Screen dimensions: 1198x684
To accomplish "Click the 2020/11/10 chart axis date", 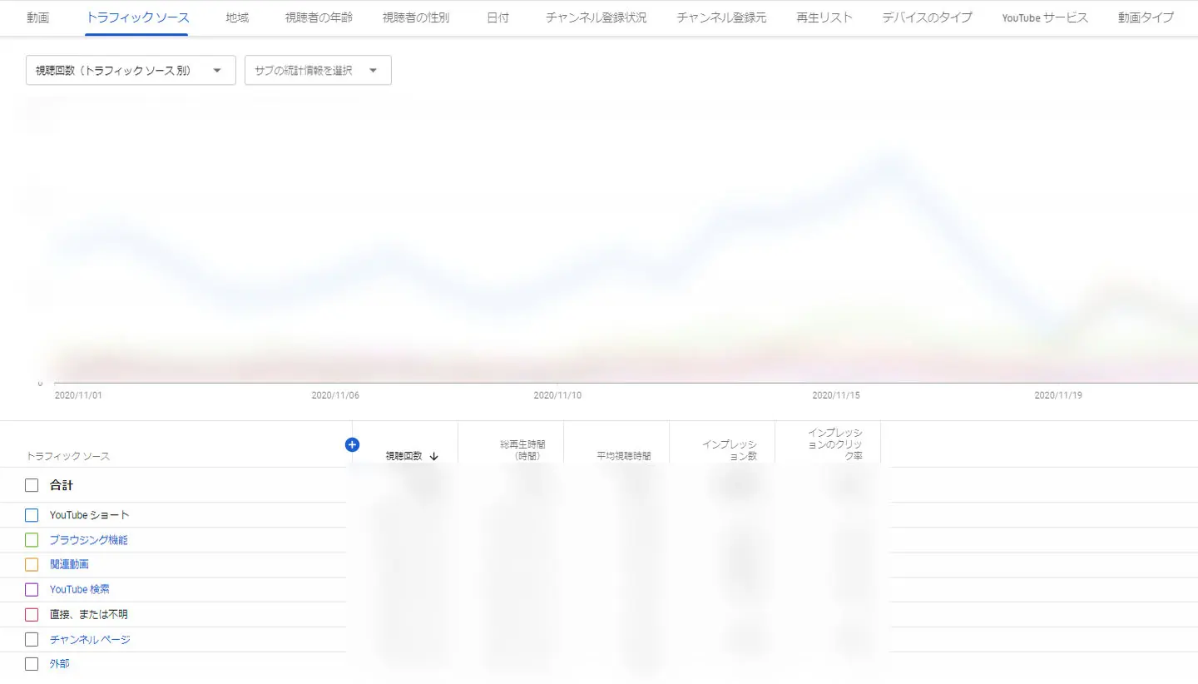I will tap(557, 395).
